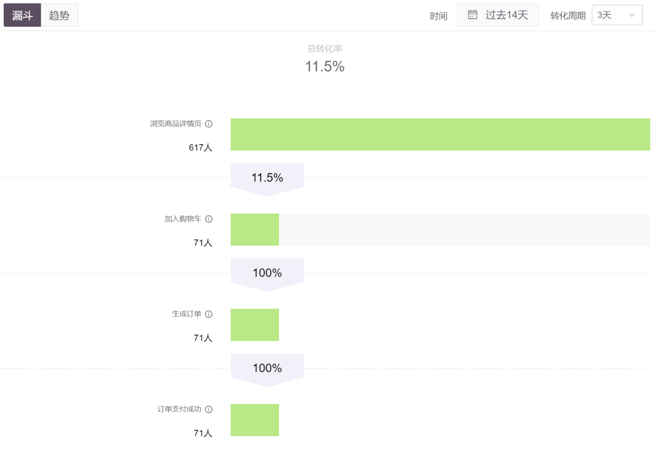The image size is (655, 449).
Task: Click info icon next to 订单支付成功
Action: [x=209, y=410]
